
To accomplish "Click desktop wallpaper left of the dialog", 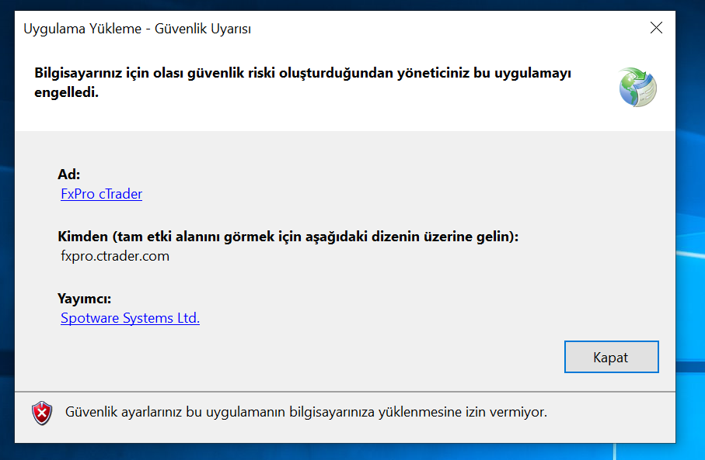I will [7, 224].
